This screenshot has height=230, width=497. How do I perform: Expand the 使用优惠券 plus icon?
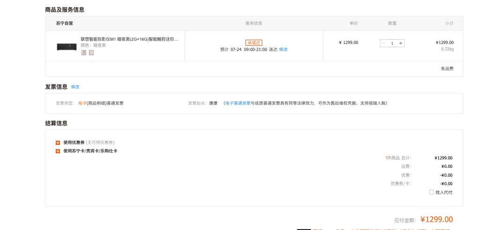58,143
